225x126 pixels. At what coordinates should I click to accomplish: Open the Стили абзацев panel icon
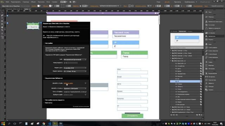pos(206,54)
